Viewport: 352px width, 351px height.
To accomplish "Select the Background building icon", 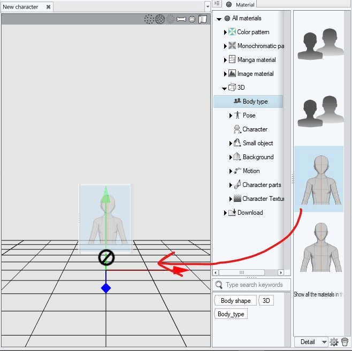I will [x=237, y=157].
